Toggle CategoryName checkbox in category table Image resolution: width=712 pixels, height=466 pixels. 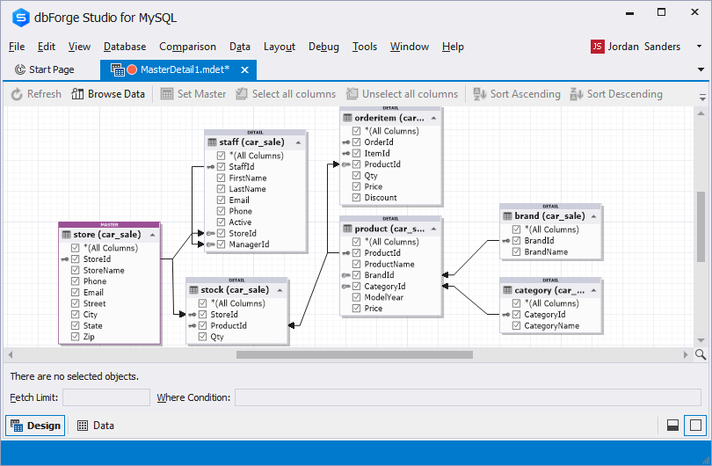(x=516, y=325)
